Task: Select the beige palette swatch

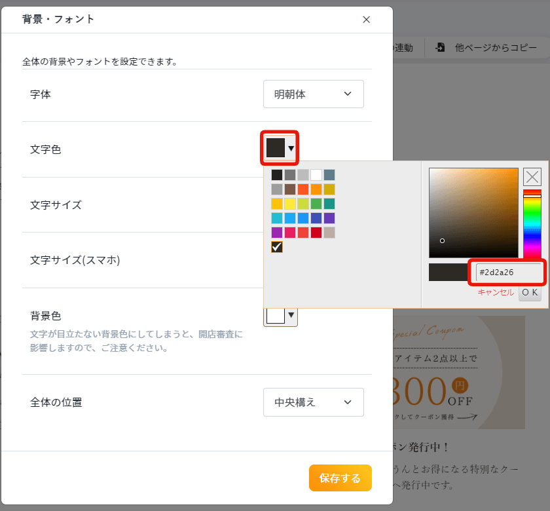Action: click(x=329, y=233)
